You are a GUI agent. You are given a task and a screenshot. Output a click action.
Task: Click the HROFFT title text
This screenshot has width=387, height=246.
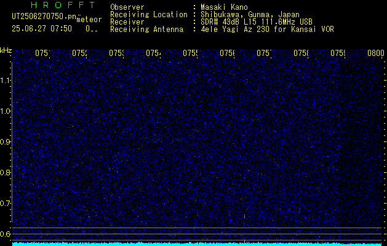click(63, 5)
